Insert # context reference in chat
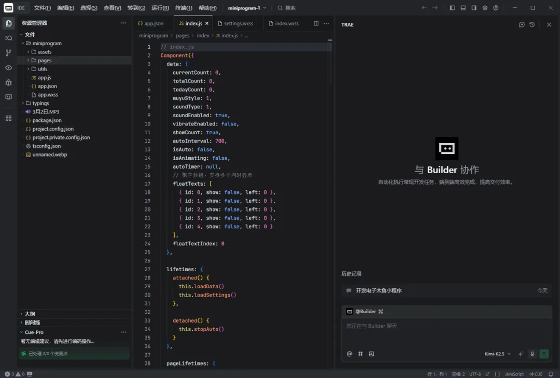Screen dimensions: 560x378 [x=360, y=354]
